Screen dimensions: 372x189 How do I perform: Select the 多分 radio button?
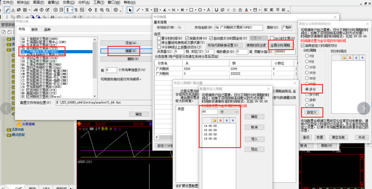[307, 89]
